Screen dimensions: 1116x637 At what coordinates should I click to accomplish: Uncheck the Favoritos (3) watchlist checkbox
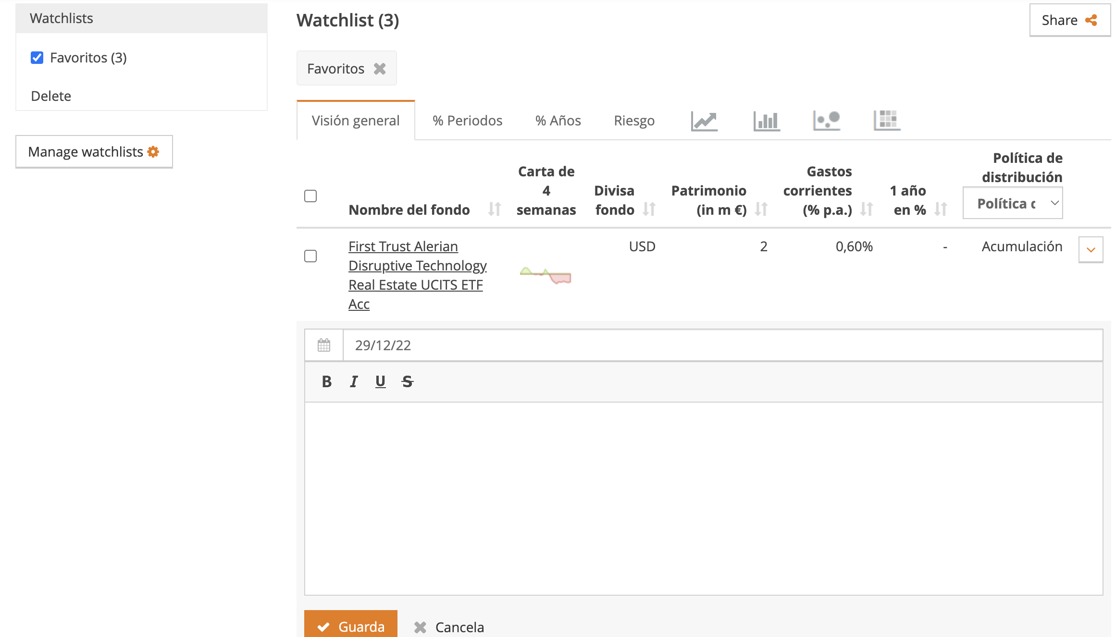pos(37,58)
